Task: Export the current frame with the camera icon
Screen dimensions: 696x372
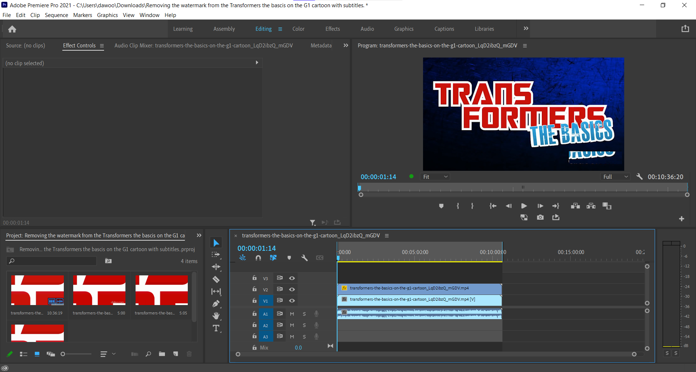Action: (540, 217)
